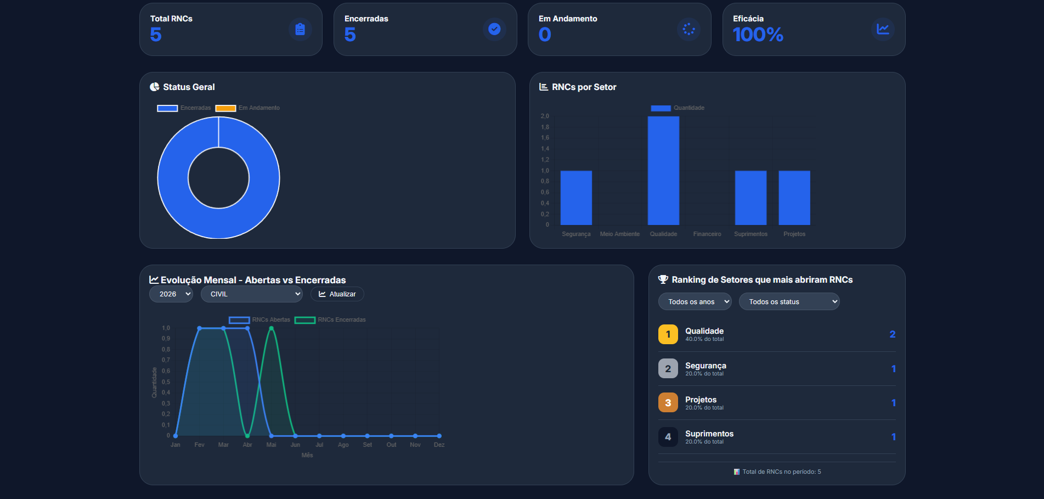Open the 2026 year dropdown
This screenshot has height=499, width=1044.
pos(171,294)
